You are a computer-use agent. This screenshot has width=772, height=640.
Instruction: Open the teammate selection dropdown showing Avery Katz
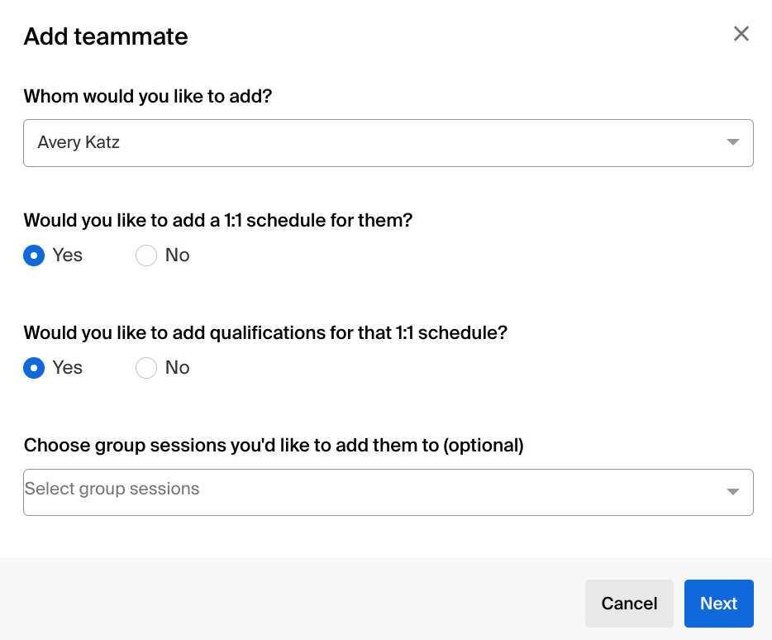(x=388, y=142)
